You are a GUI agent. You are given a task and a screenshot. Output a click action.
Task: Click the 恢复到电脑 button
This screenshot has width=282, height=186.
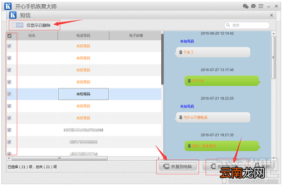tap(178, 166)
